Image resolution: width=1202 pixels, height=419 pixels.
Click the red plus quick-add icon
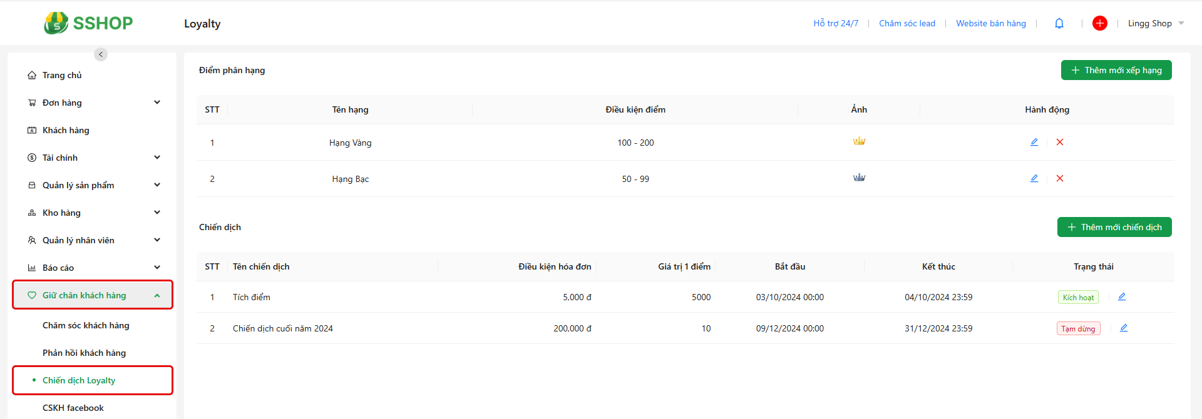tap(1099, 23)
